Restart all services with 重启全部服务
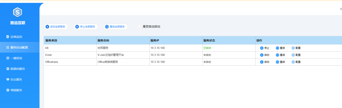 click(x=115, y=27)
